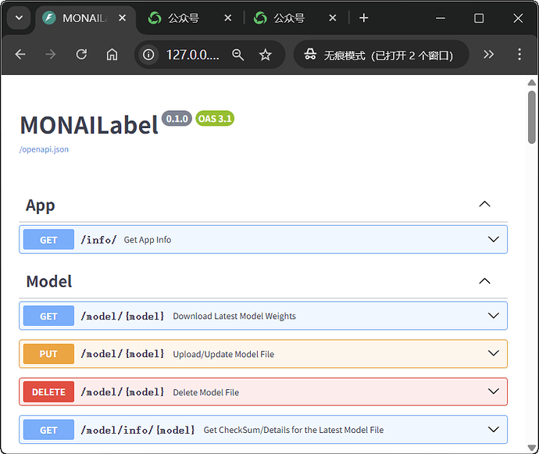
Task: Bookmark this page with star icon
Action: [265, 55]
